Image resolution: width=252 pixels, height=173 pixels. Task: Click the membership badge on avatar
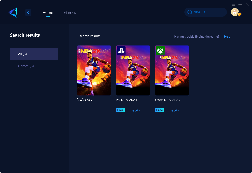pyautogui.click(x=239, y=14)
